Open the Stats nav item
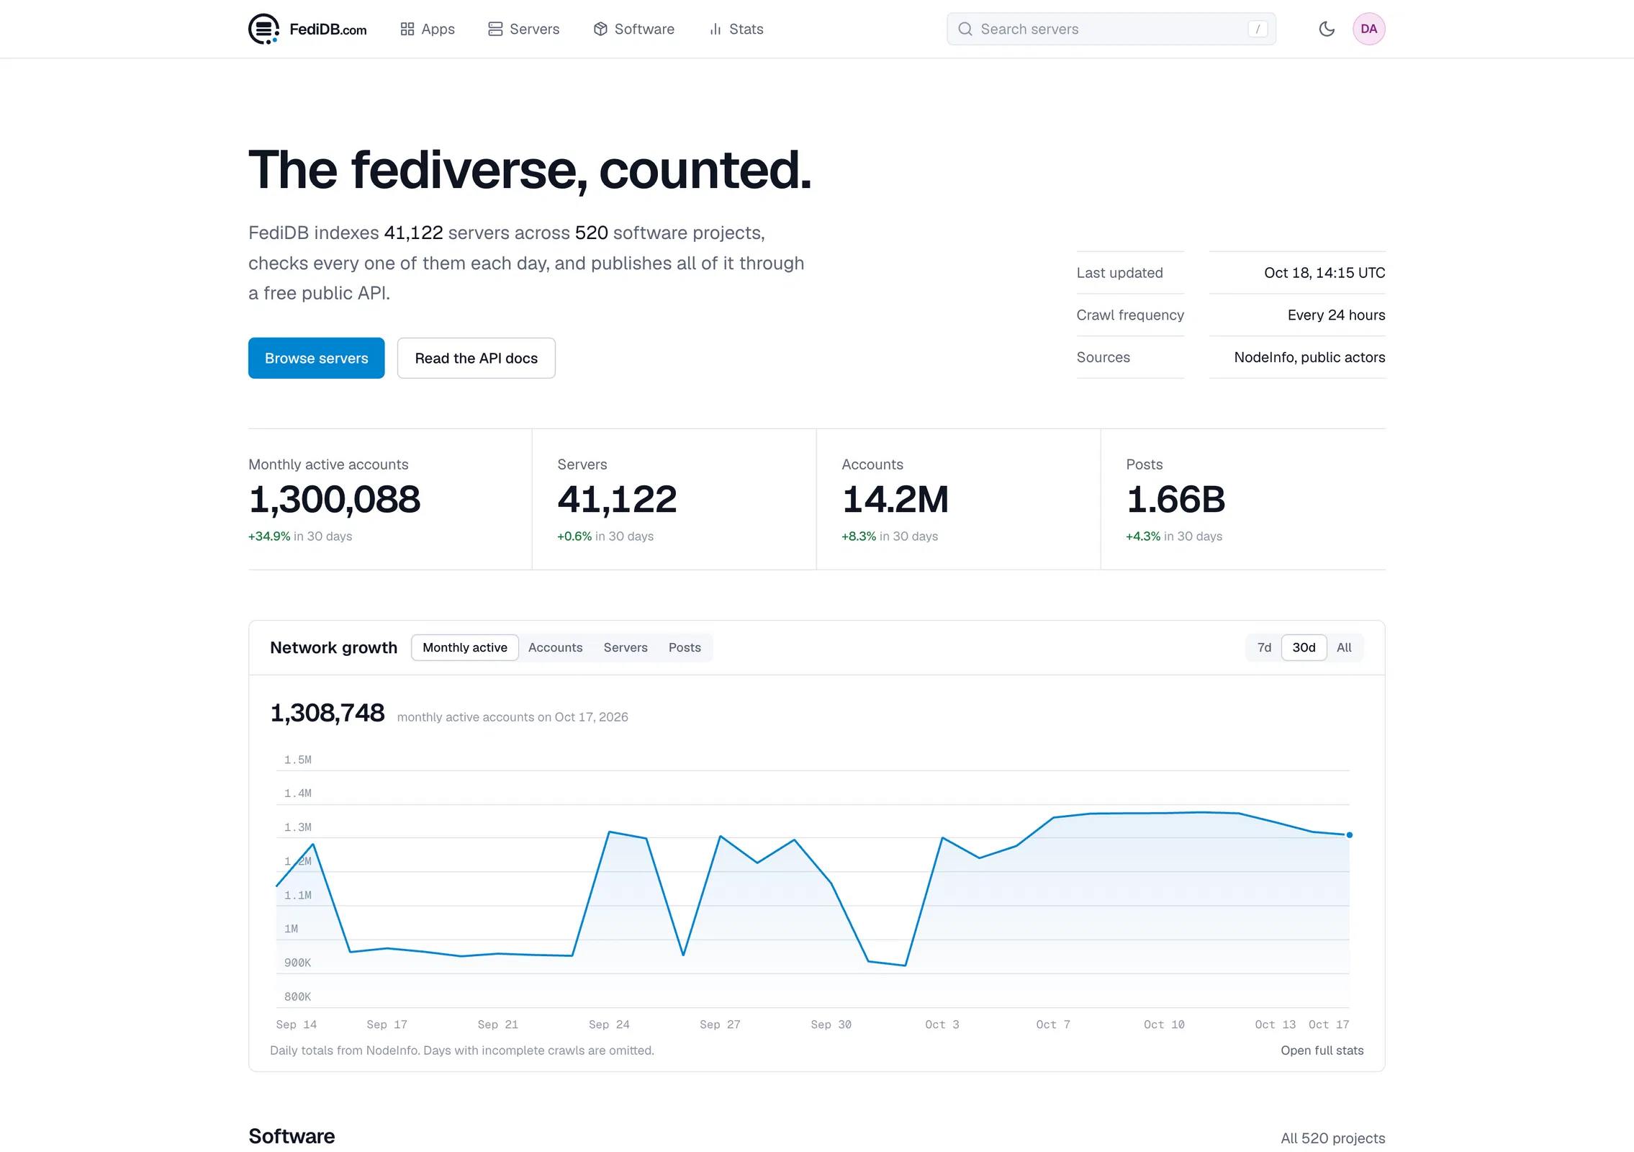The height and width of the screenshot is (1152, 1634). (736, 29)
